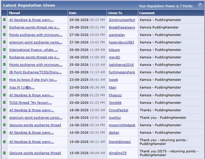Open premium point exchange thread for happydays1983
The height and width of the screenshot is (159, 205).
coord(36,43)
